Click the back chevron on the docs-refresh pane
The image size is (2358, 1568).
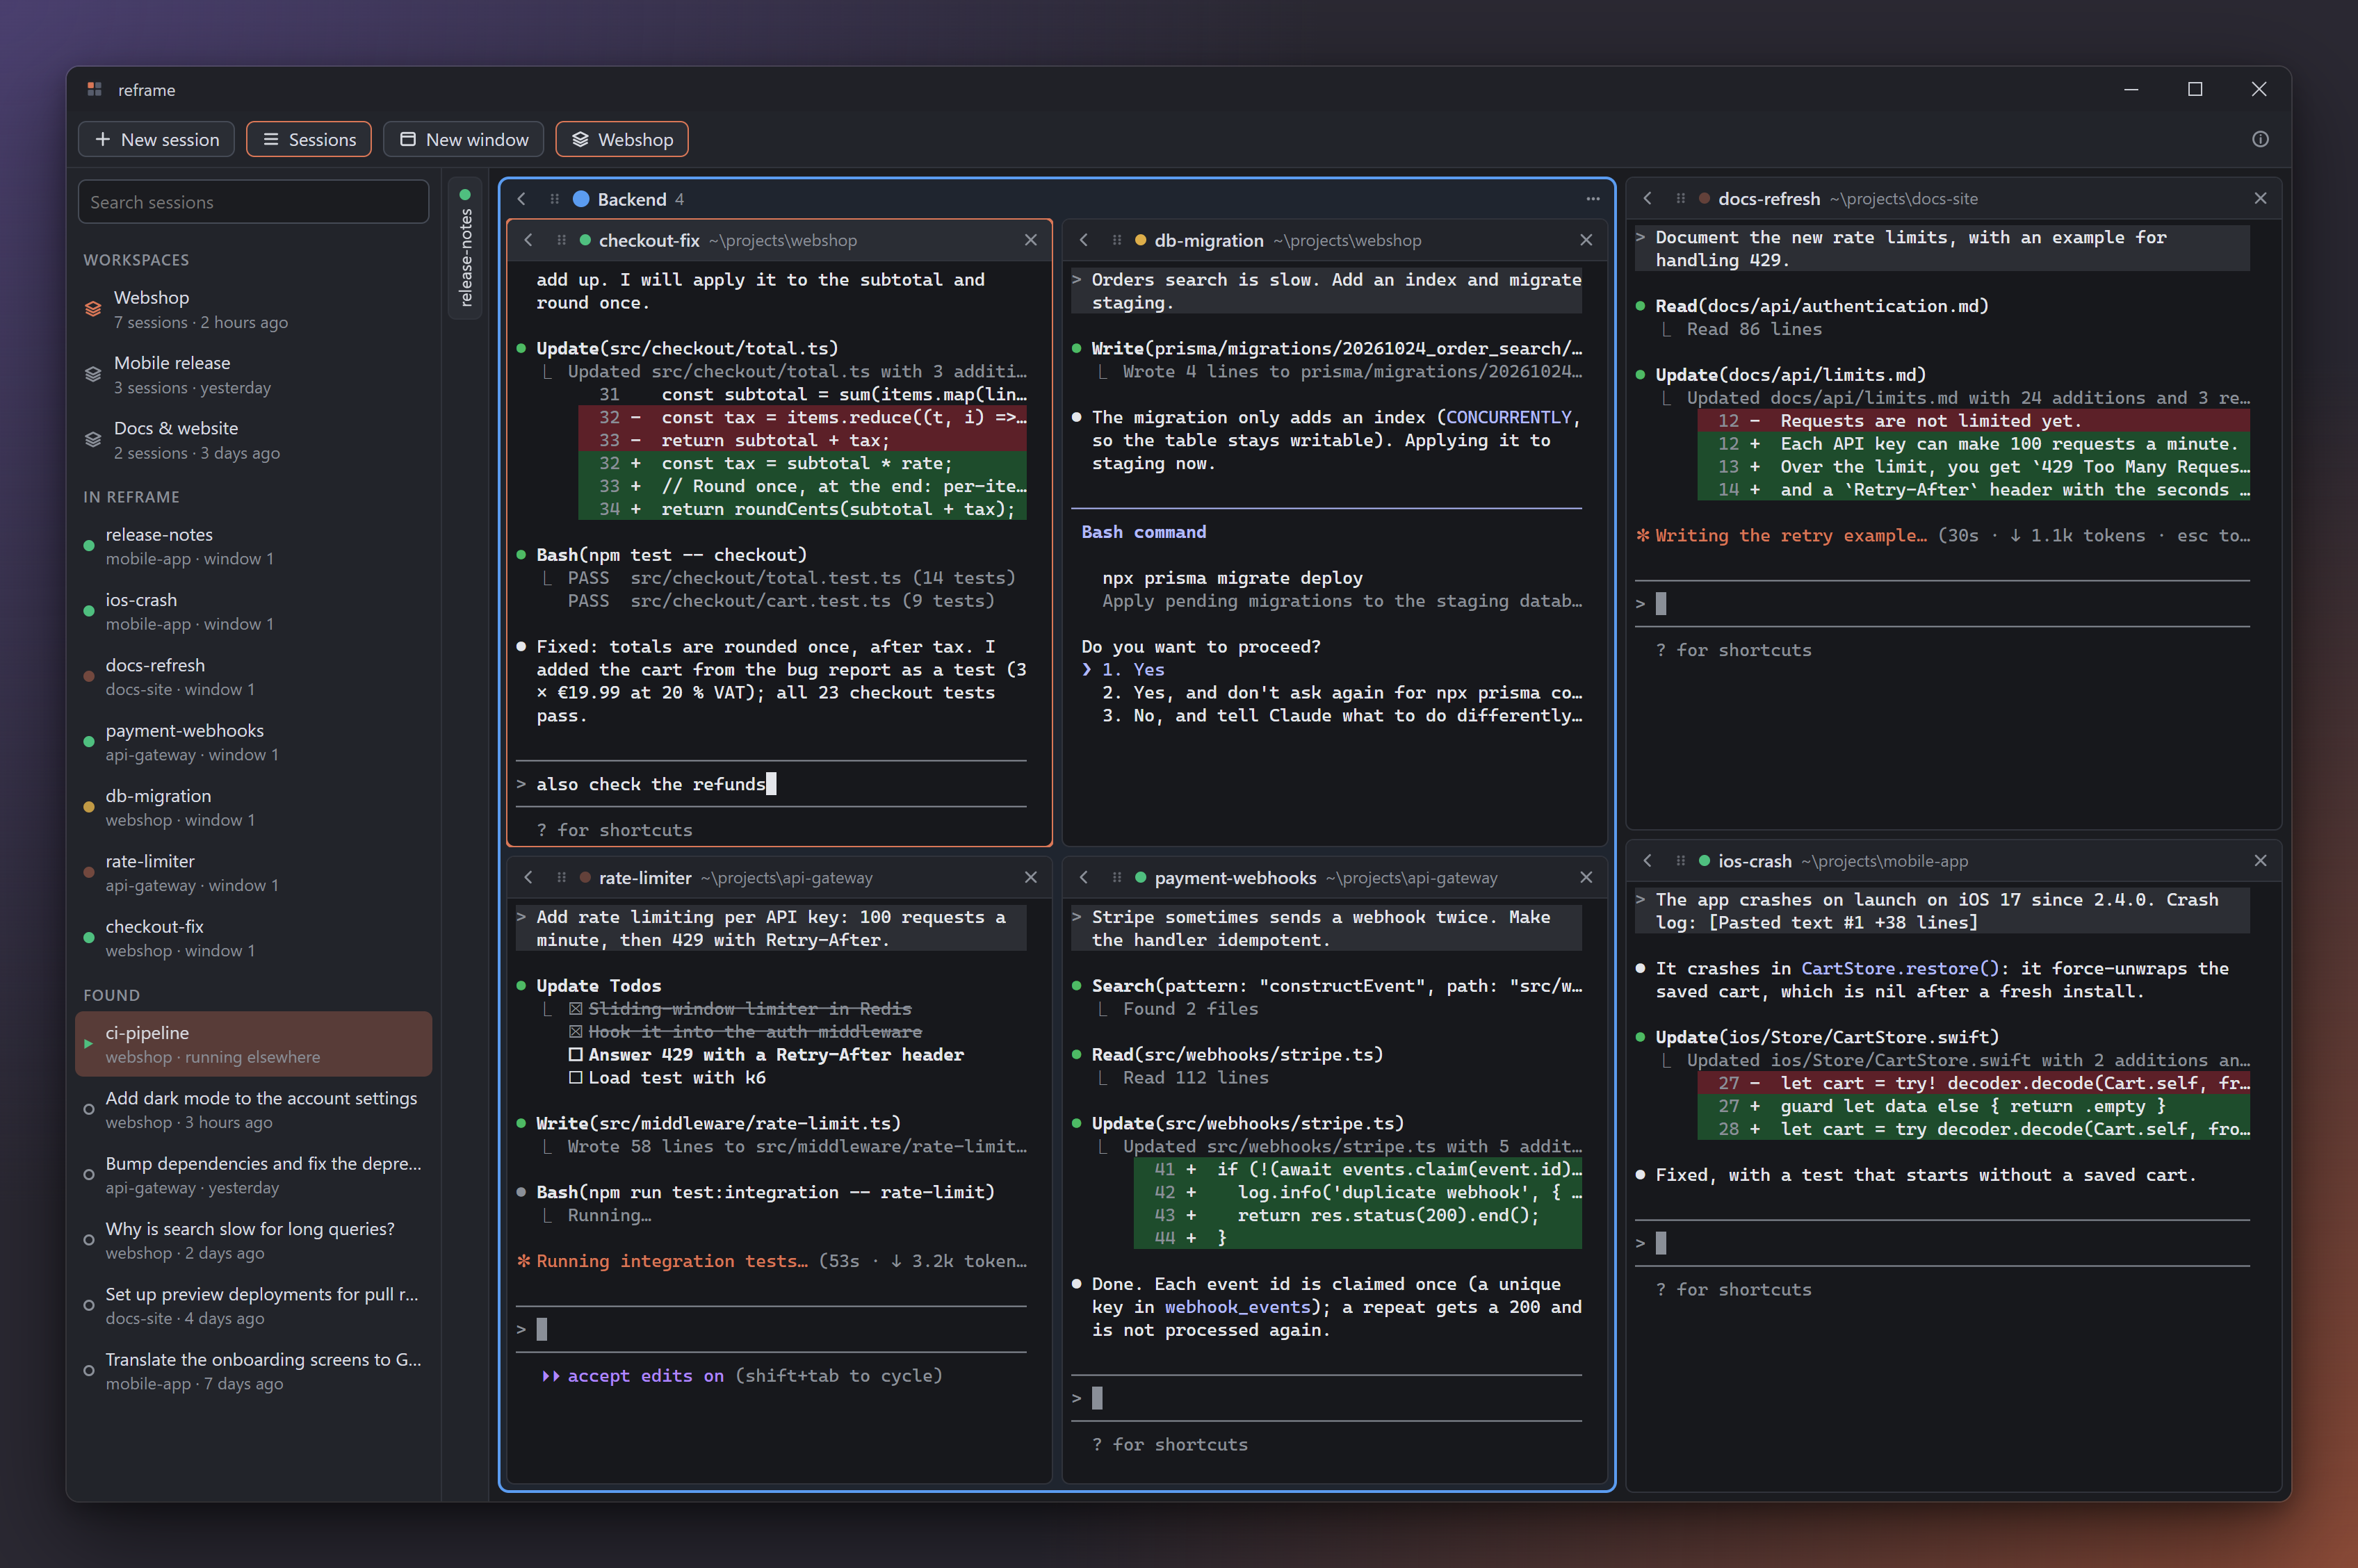coord(1648,198)
